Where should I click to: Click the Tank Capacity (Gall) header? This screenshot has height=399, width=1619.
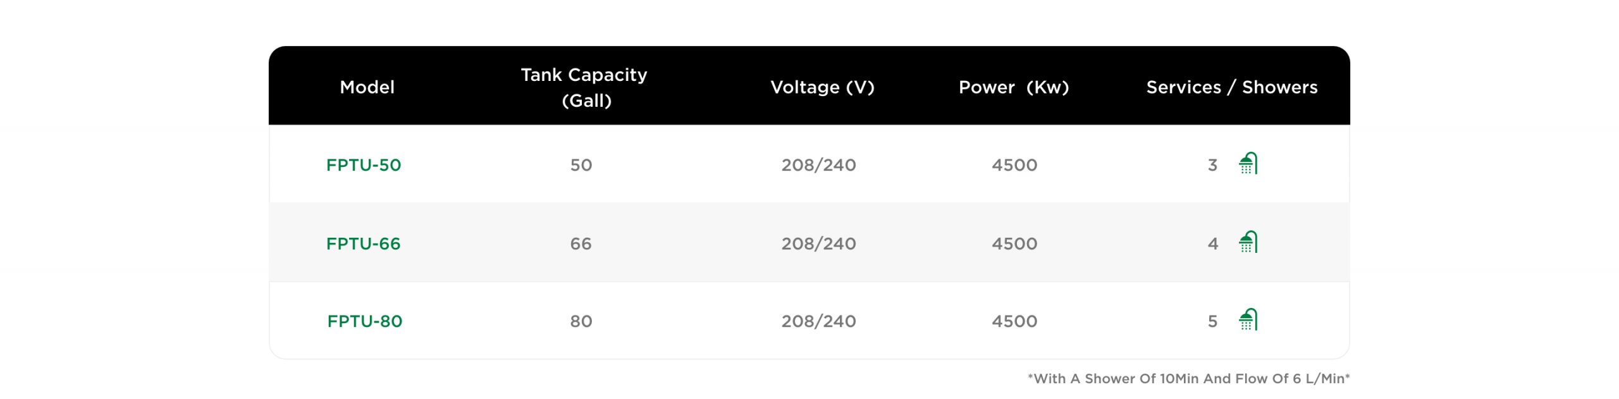[584, 87]
